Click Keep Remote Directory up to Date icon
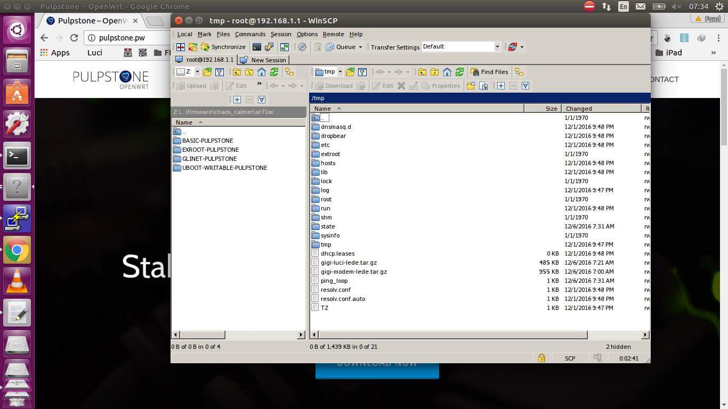This screenshot has width=728, height=409. (x=285, y=47)
